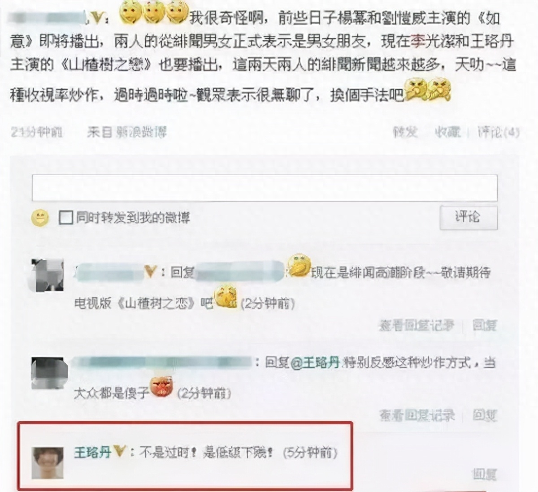Click the emoji face icon below comment box
This screenshot has width=538, height=492.
(39, 218)
